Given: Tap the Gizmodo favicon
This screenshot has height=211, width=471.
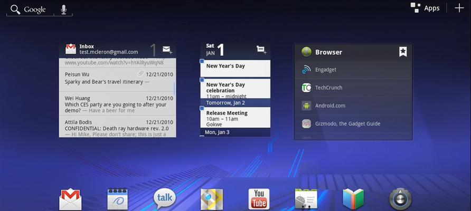Looking at the screenshot, I should 306,123.
